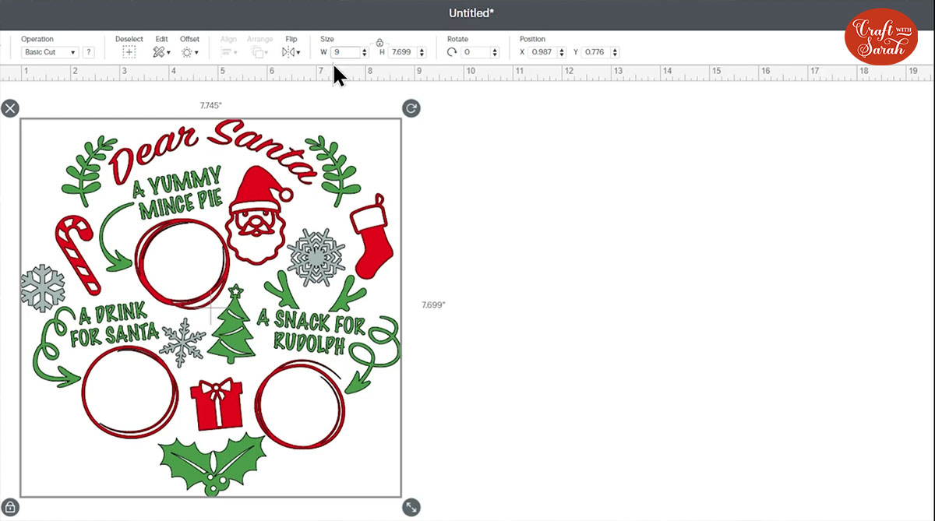Open the Offset tool
Viewport: 935px width, 521px height.
pyautogui.click(x=189, y=52)
